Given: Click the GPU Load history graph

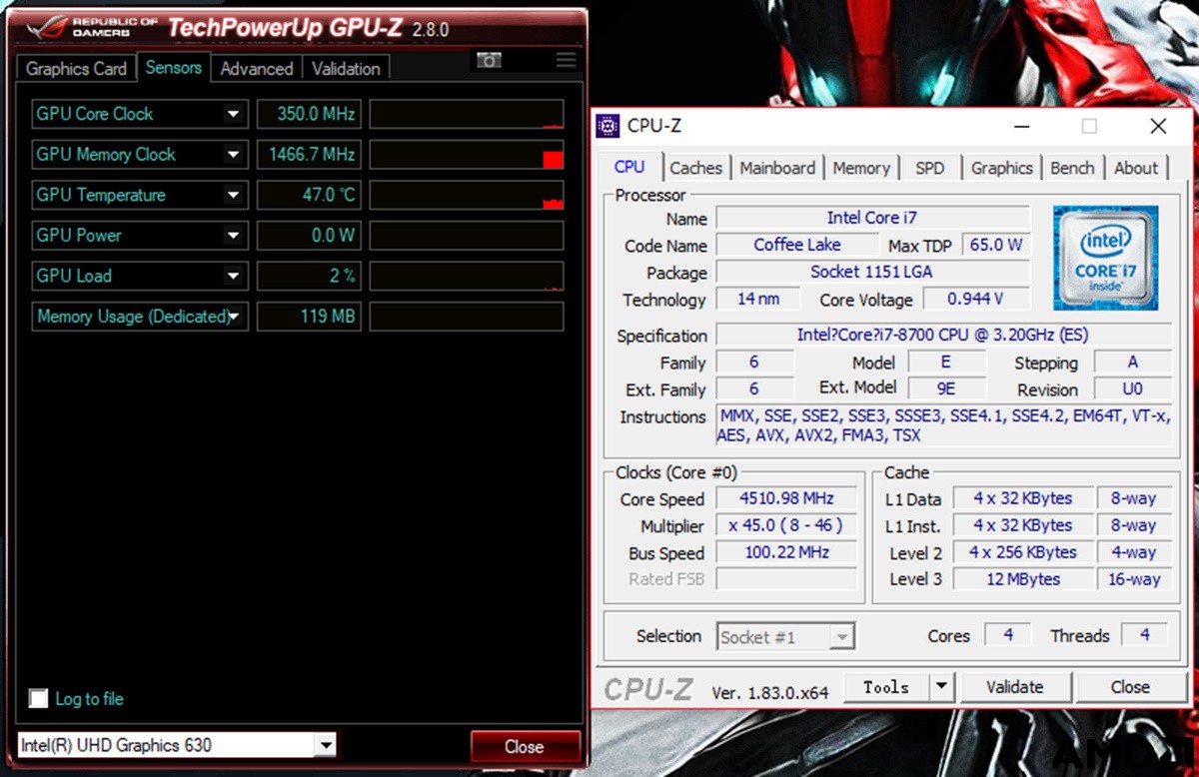Looking at the screenshot, I should click(x=467, y=276).
